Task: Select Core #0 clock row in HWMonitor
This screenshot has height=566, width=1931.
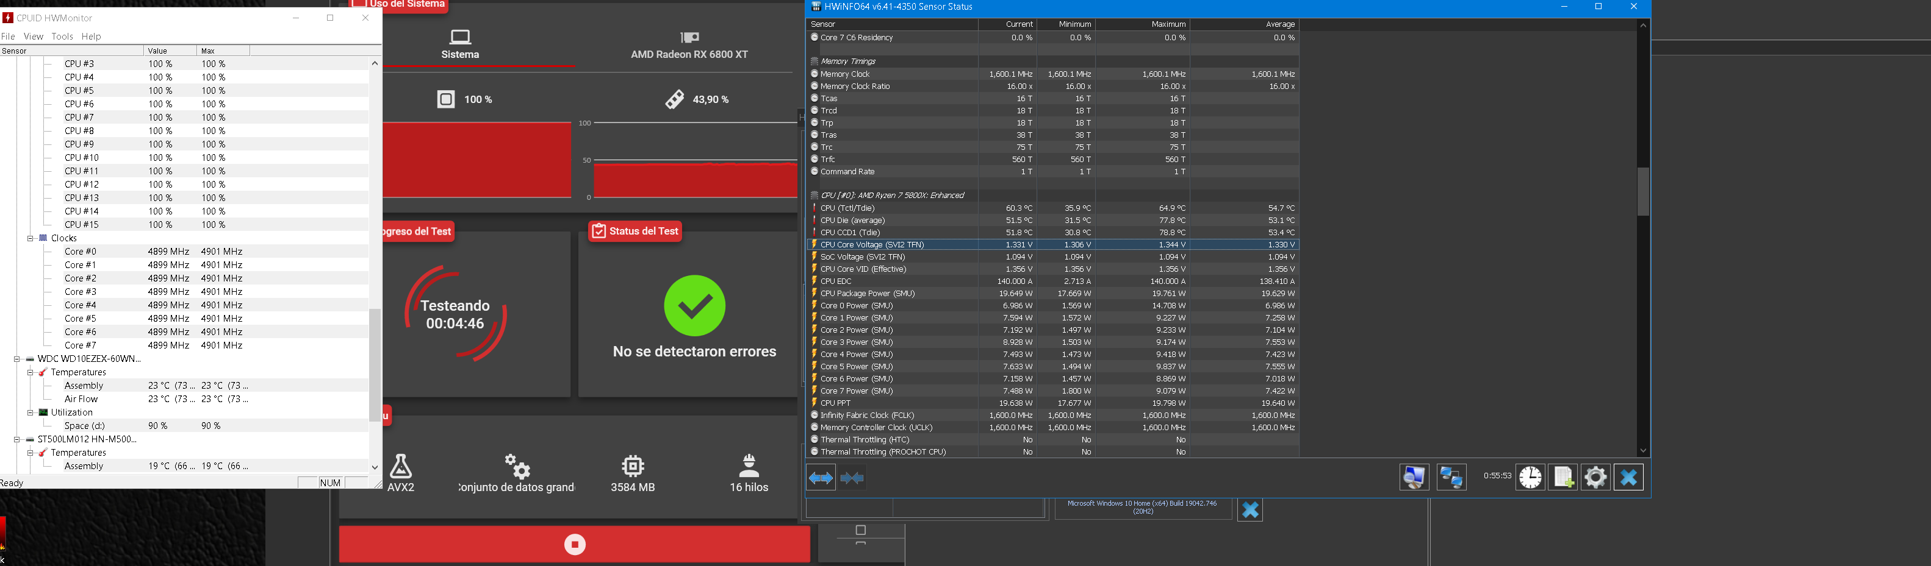Action: tap(184, 252)
